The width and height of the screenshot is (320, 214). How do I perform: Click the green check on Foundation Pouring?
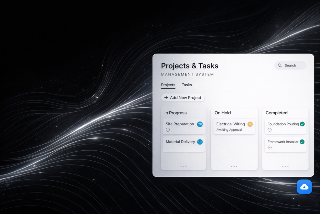tap(302, 124)
